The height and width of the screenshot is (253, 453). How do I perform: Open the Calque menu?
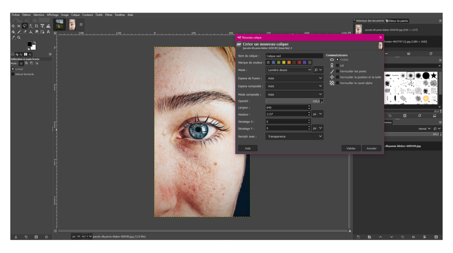coord(75,15)
